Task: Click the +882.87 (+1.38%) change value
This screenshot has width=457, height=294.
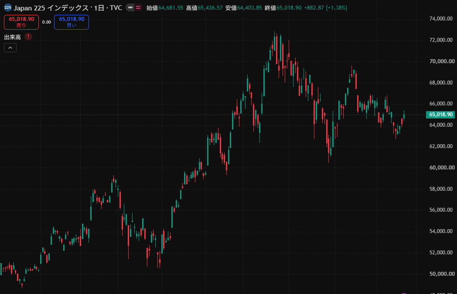Action: pos(326,8)
